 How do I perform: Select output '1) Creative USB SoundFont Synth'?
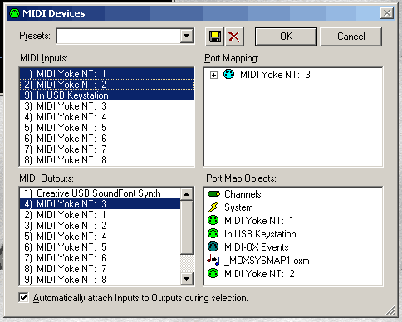(100, 193)
